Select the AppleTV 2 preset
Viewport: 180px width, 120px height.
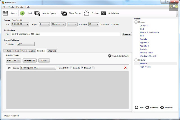(144, 43)
